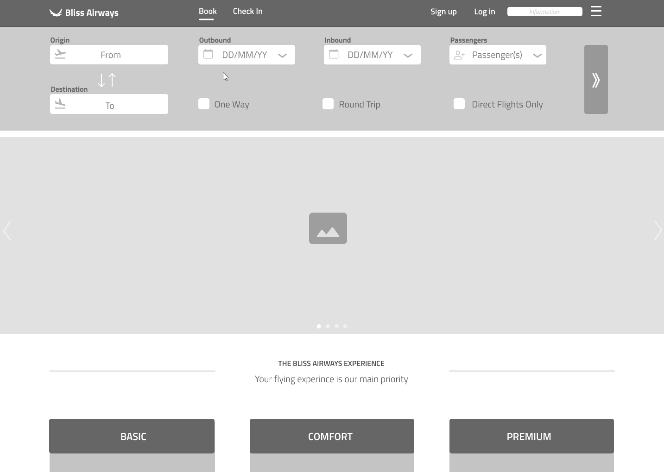Click the Outbound calendar icon

pyautogui.click(x=209, y=54)
